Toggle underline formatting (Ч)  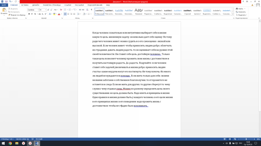click(35, 14)
